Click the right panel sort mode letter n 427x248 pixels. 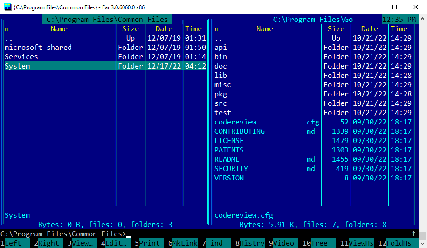click(x=216, y=29)
